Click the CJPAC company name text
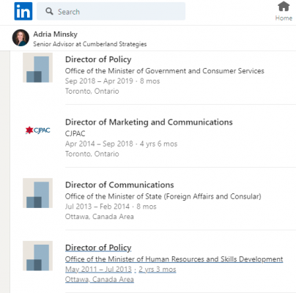The width and height of the screenshot is (296, 293). (75, 133)
